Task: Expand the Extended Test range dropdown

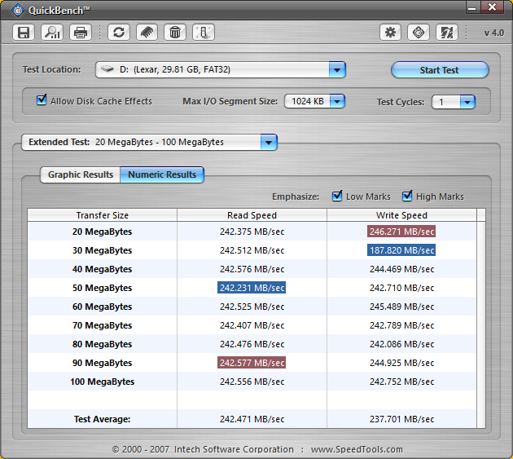Action: (x=268, y=142)
